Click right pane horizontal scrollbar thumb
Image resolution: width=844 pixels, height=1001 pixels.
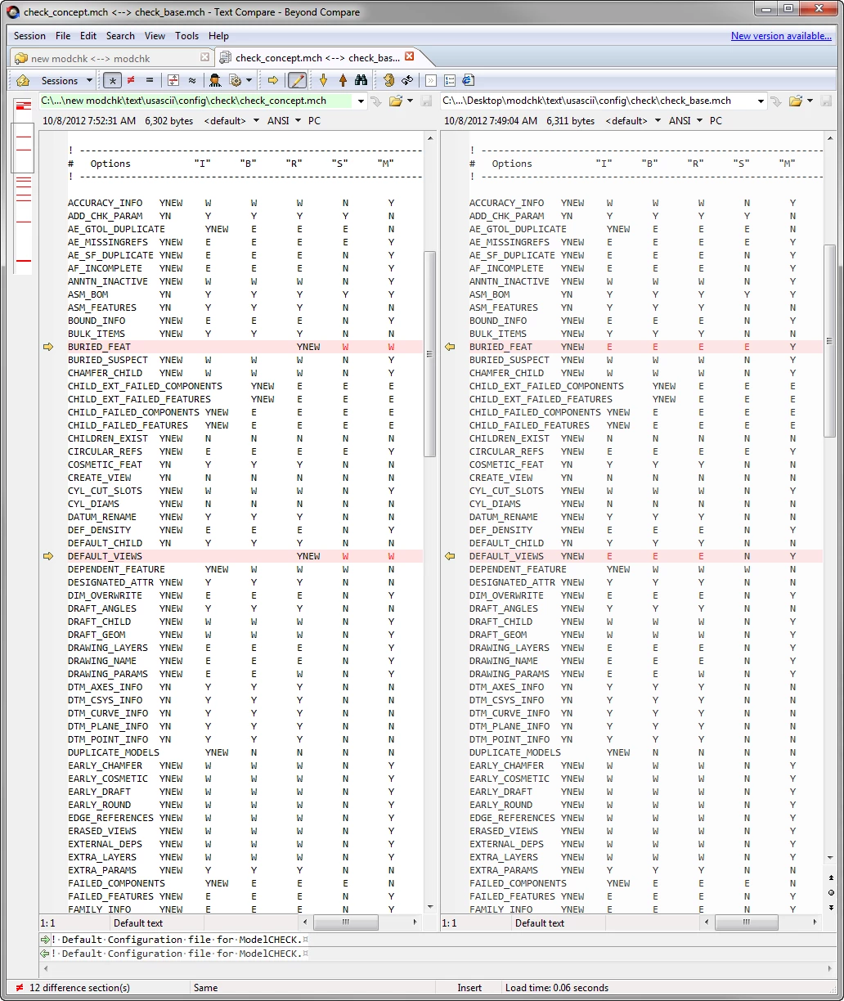[747, 922]
